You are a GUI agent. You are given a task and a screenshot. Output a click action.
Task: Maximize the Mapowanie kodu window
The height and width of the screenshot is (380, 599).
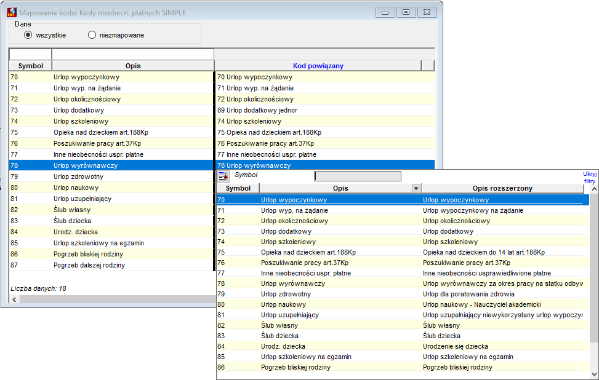click(406, 12)
